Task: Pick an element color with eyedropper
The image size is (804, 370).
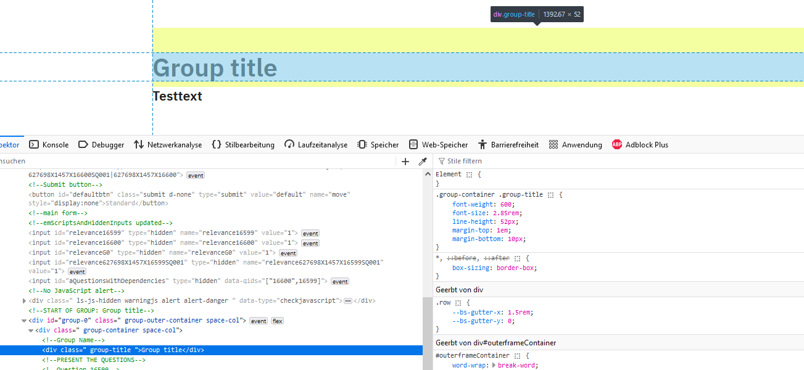Action: click(x=423, y=162)
